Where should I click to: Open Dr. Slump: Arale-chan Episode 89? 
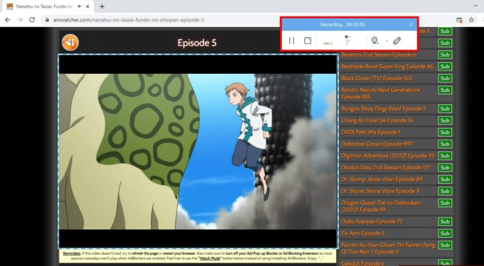coord(382,179)
